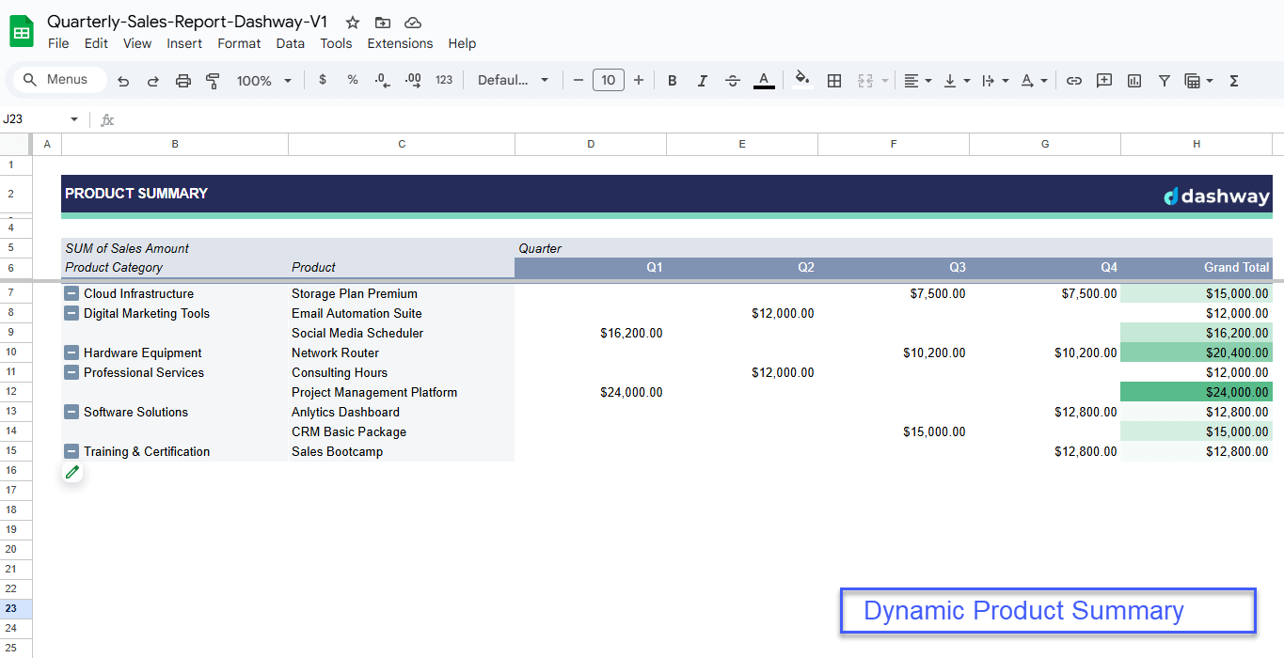Add a comment
Image resolution: width=1284 pixels, height=658 pixels.
pyautogui.click(x=1104, y=81)
